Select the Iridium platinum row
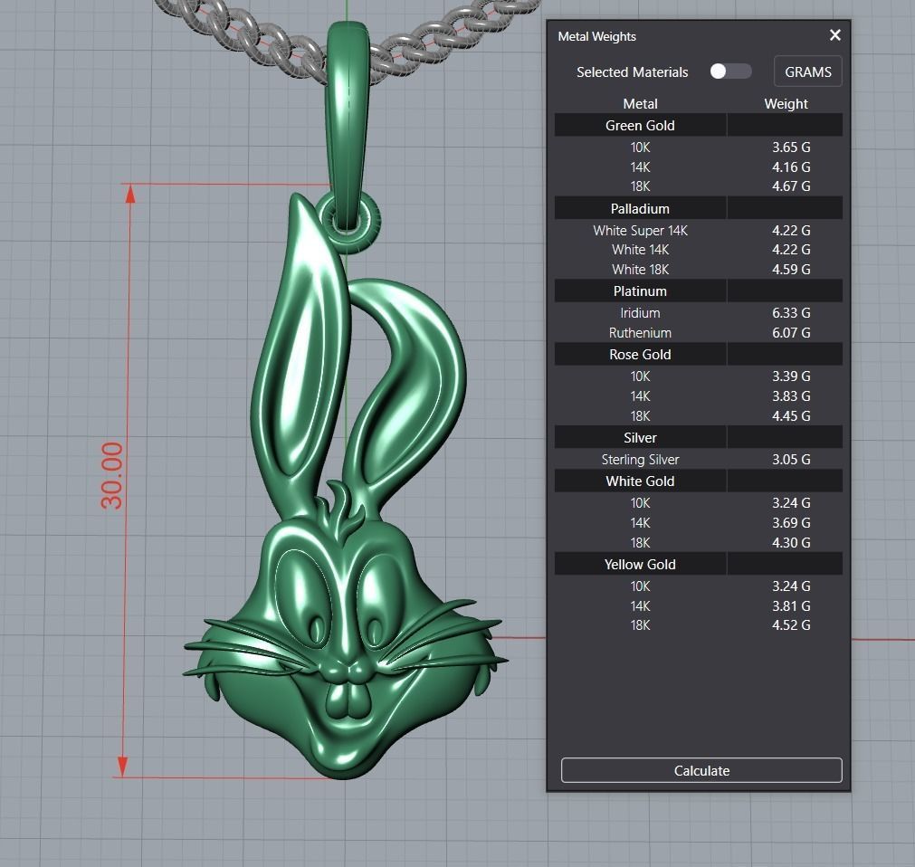Image resolution: width=915 pixels, height=867 pixels. coord(699,313)
